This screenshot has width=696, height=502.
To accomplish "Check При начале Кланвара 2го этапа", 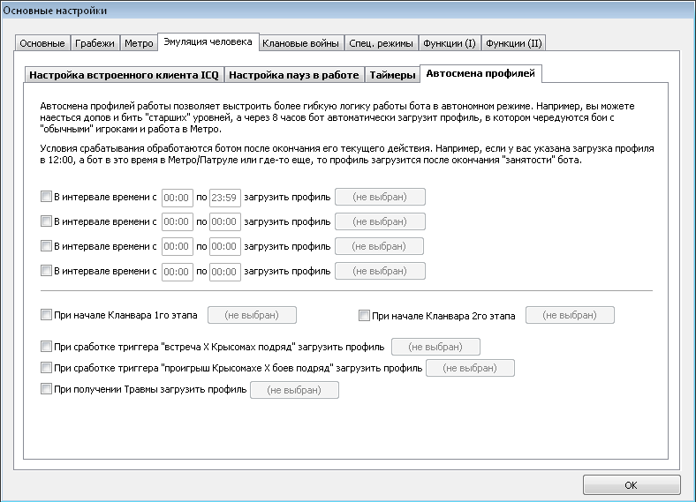I will click(x=364, y=316).
